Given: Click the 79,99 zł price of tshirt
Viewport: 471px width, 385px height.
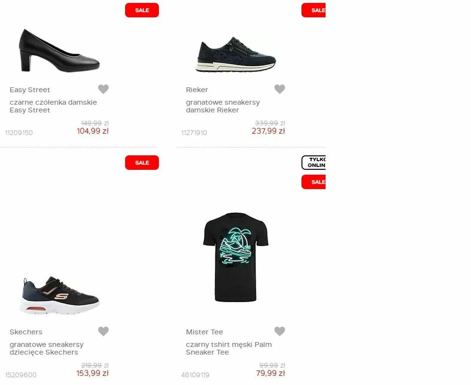Looking at the screenshot, I should [270, 373].
